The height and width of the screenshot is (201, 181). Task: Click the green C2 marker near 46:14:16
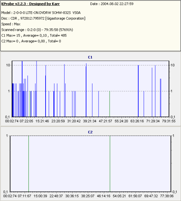110,164
